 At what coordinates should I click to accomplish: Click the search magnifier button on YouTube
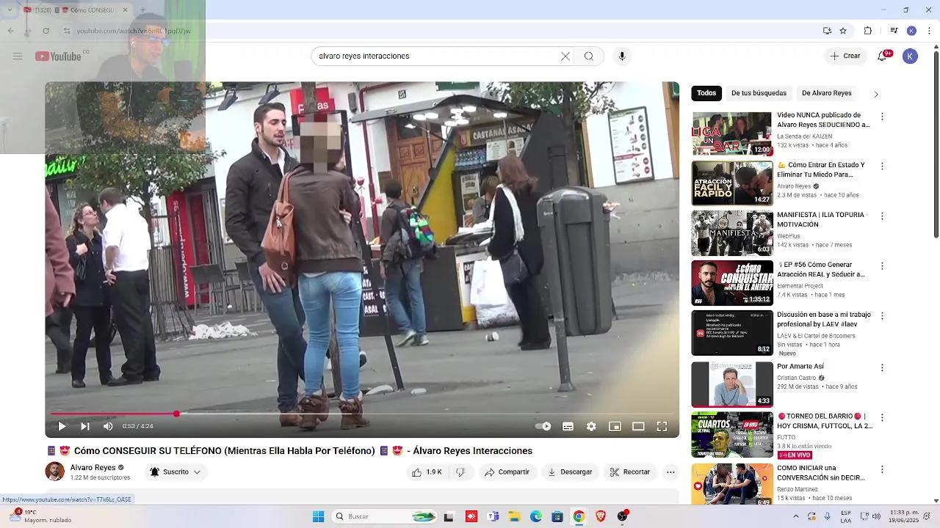589,56
